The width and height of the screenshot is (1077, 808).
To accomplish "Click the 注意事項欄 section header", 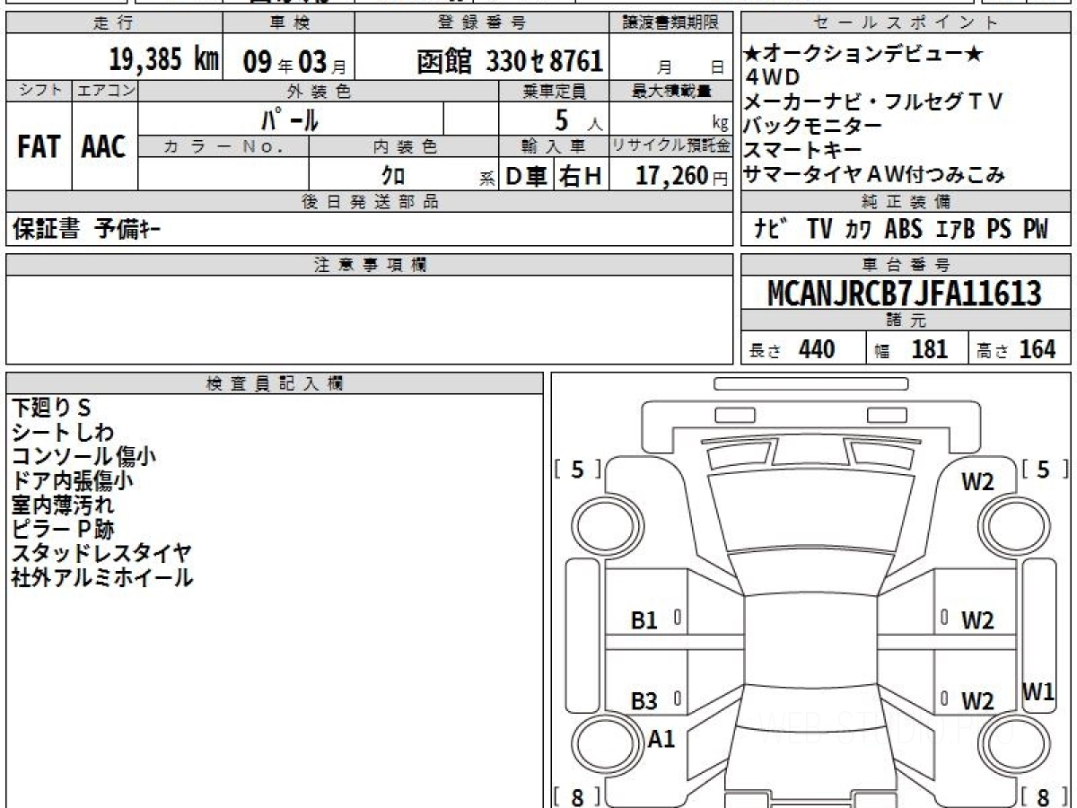I will click(370, 265).
